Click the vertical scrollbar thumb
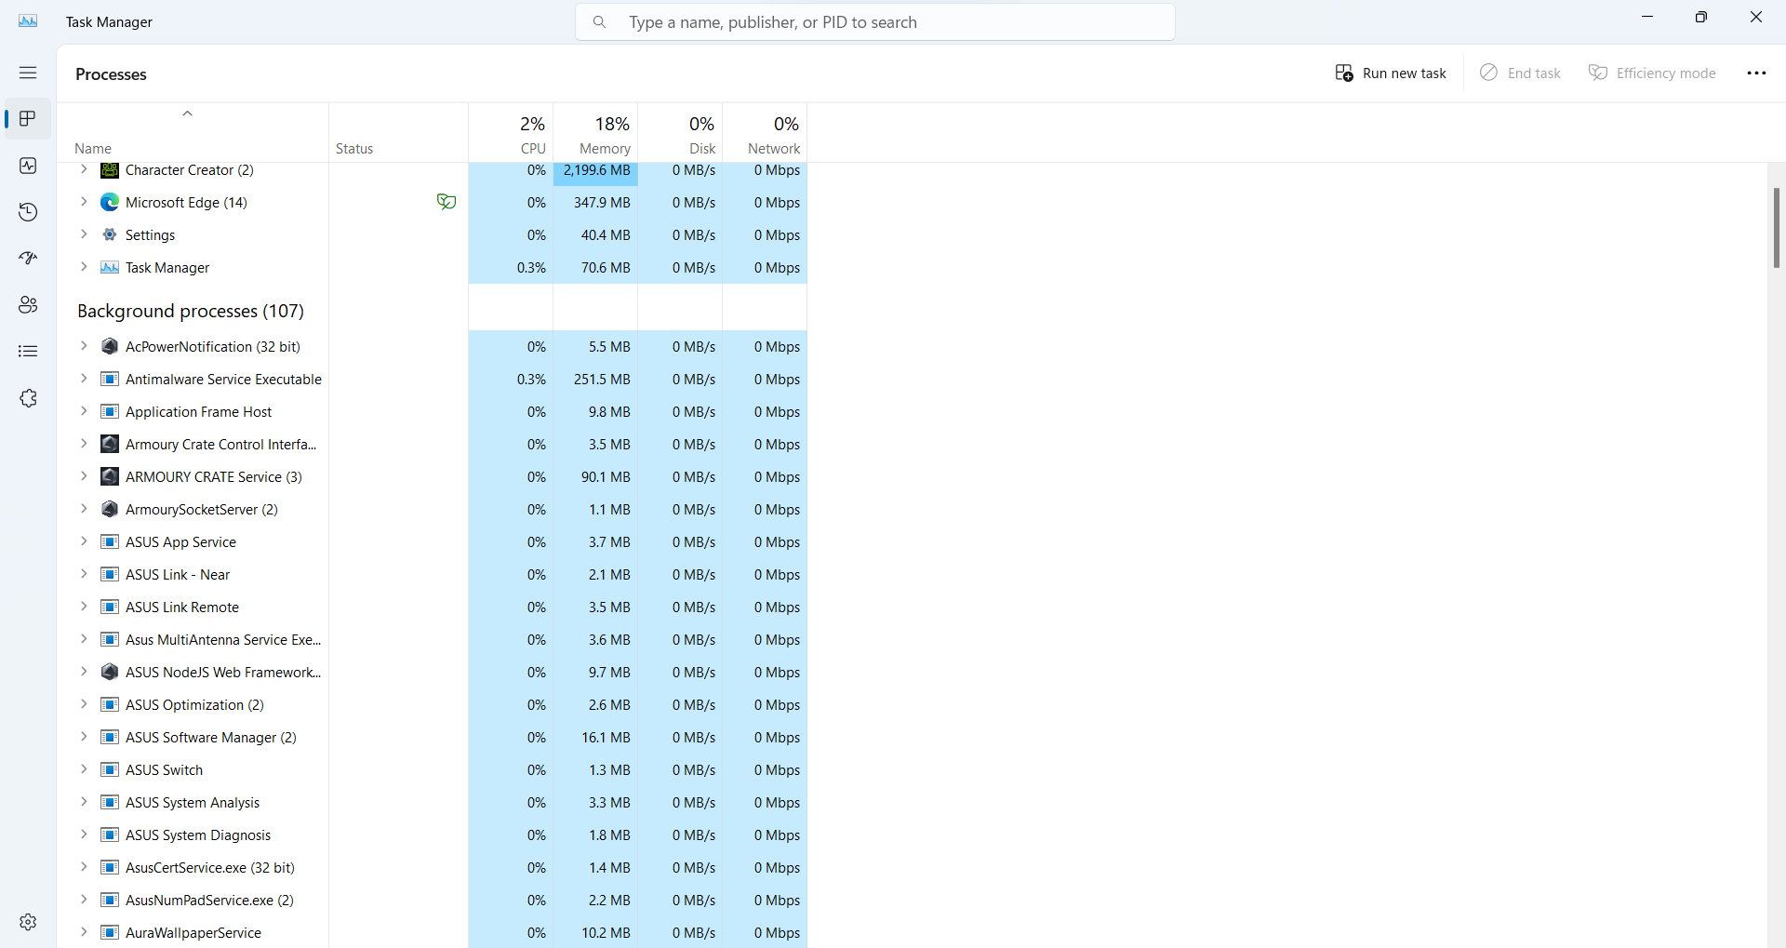1786x948 pixels. 1776,228
